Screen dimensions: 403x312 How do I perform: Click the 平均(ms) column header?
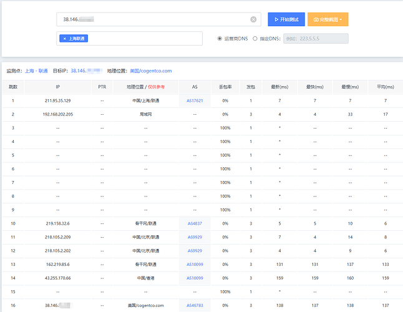coord(386,87)
